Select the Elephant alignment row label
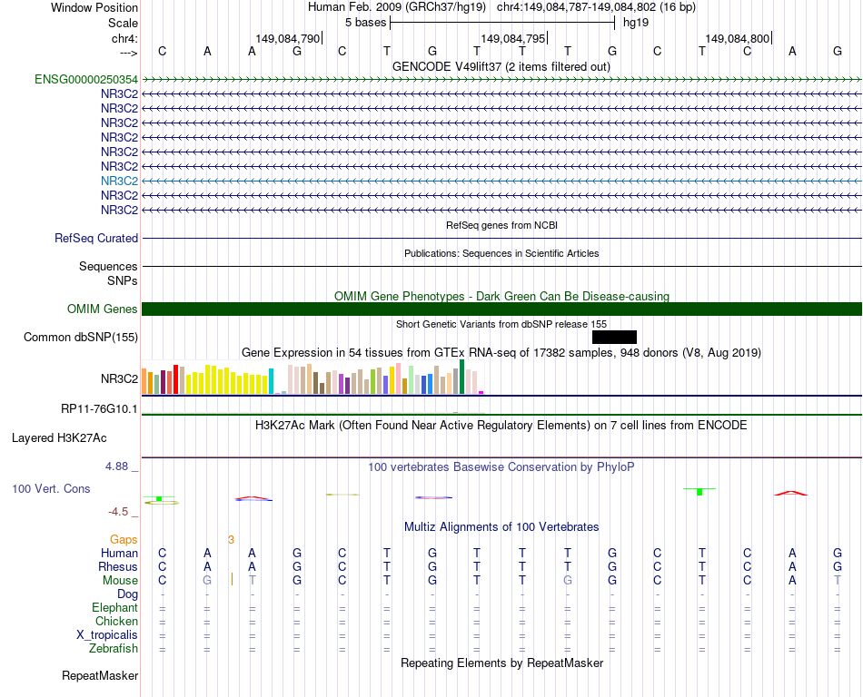The height and width of the screenshot is (697, 863). [115, 607]
